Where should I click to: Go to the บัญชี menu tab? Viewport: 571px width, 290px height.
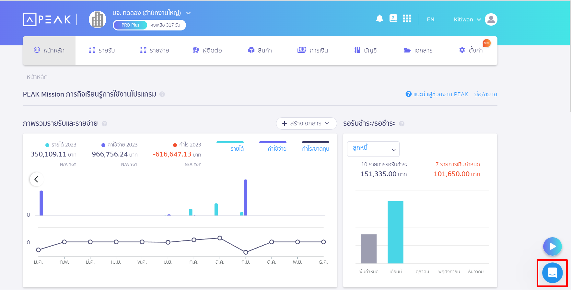(366, 50)
